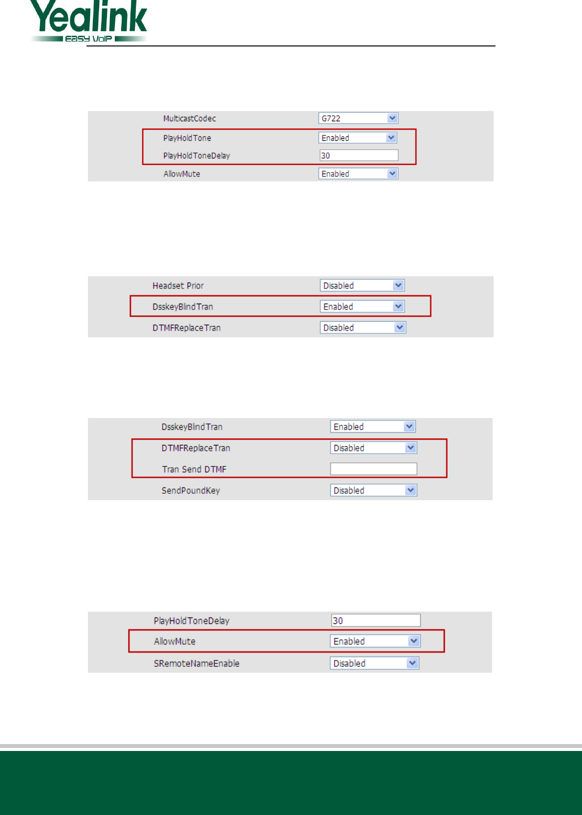Click the MulticastCodec label text
The image size is (582, 815).
pyautogui.click(x=190, y=118)
